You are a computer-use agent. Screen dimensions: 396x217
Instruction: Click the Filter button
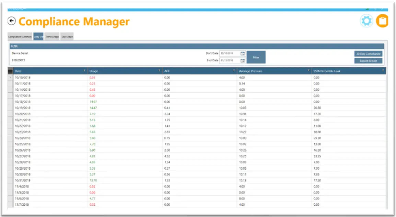(256, 57)
